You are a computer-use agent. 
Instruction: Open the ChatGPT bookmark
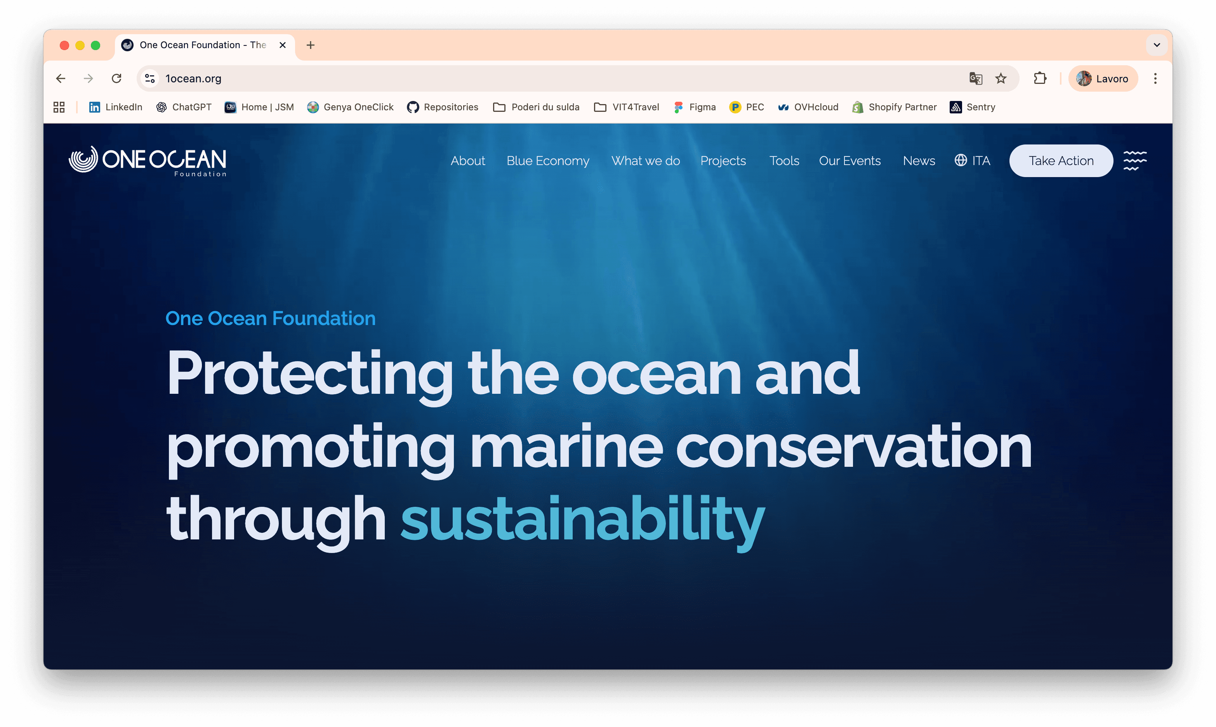[x=184, y=107]
